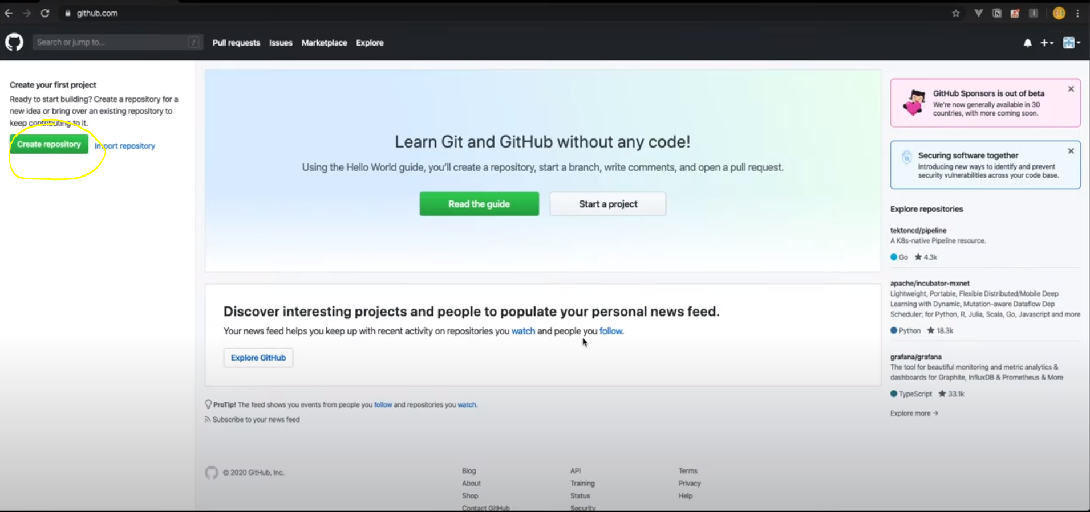
Task: Open the Blog footer link
Action: coord(469,471)
